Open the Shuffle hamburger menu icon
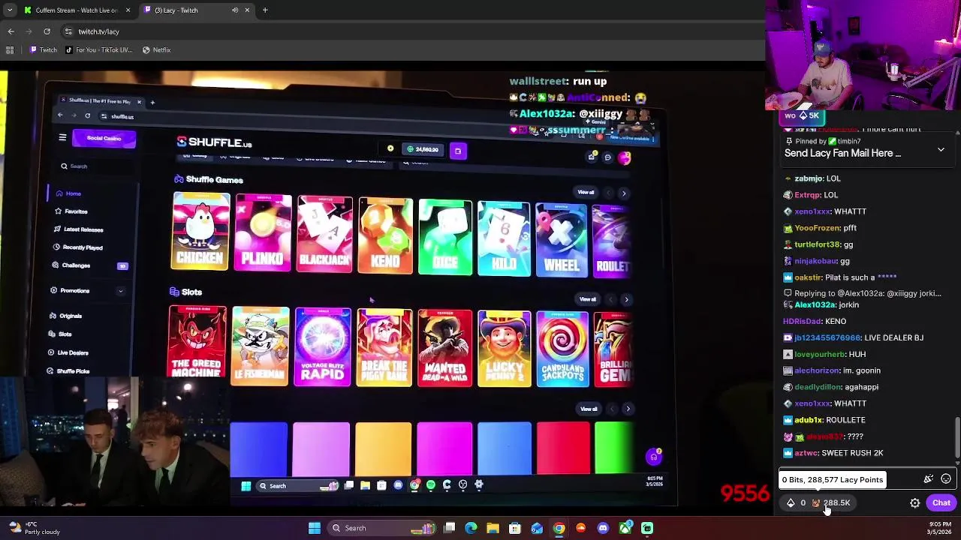961x540 pixels. click(x=62, y=137)
